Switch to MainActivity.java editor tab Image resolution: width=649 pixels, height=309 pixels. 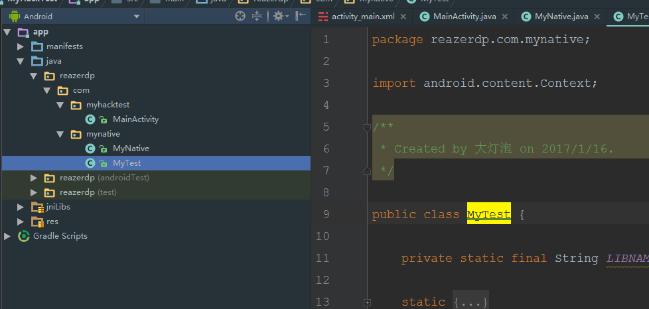pos(465,17)
